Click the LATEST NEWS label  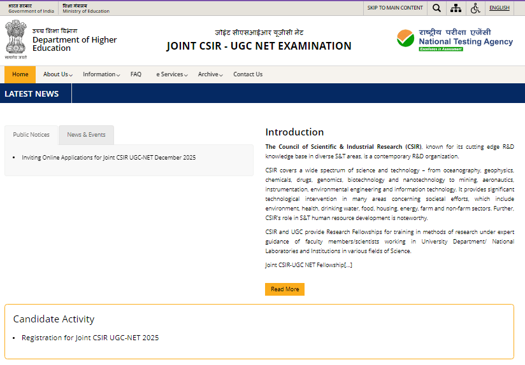[31, 94]
